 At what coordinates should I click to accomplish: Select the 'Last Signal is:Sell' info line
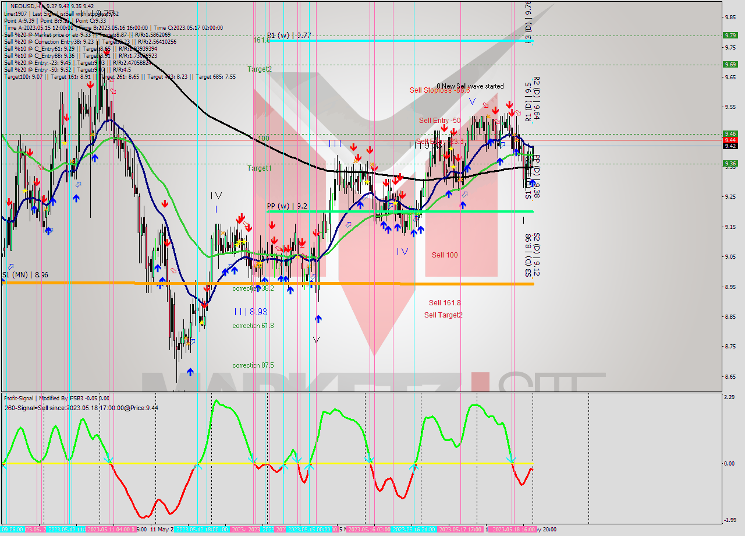click(x=62, y=13)
